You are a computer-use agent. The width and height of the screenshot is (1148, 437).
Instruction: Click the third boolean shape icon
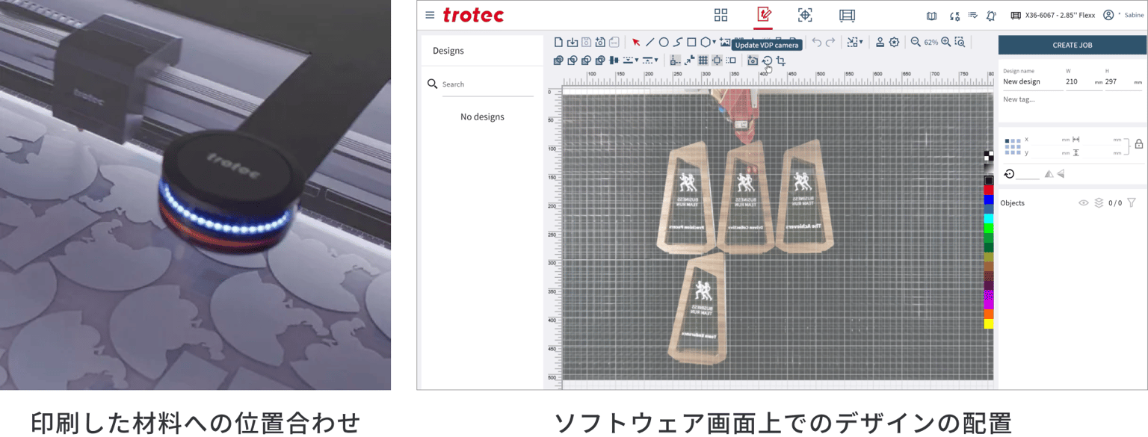click(586, 61)
